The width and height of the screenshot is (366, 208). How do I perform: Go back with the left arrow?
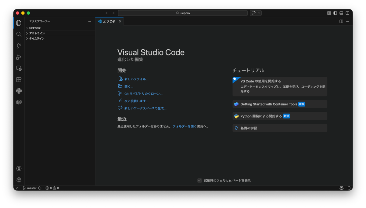(107, 13)
